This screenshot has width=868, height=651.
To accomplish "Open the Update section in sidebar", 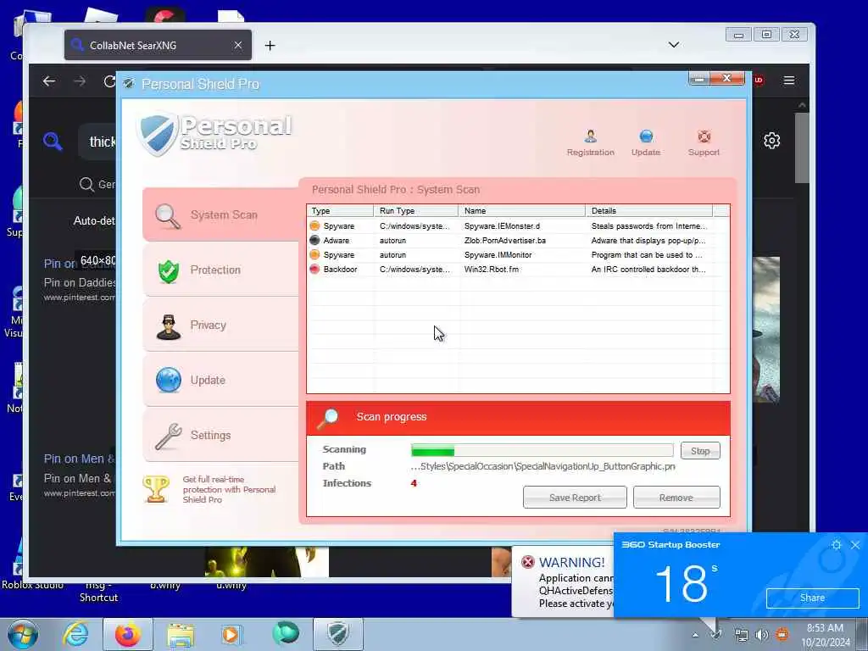I will point(220,381).
